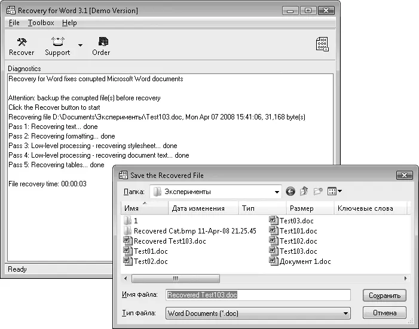The height and width of the screenshot is (329, 419).
Task: Click the horizontal scrollbar in file list
Action: [175, 278]
